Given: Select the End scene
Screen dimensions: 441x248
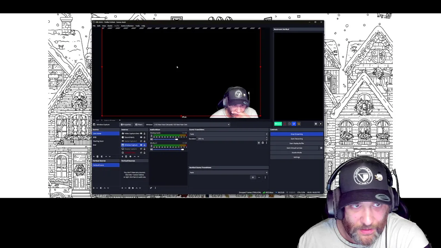Looking at the screenshot, I should click(x=106, y=145).
